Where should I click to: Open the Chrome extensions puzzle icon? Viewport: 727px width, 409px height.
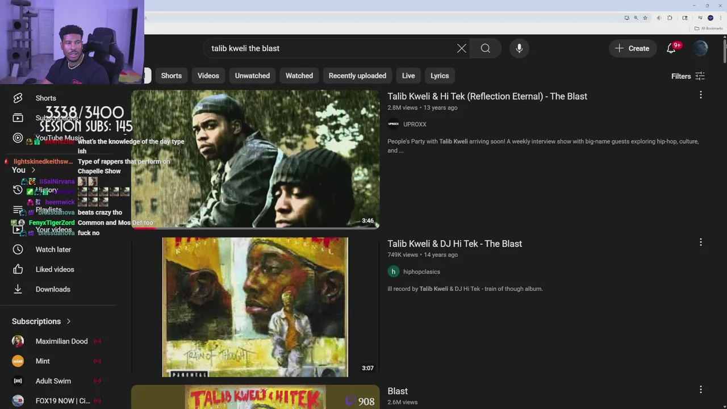(670, 18)
